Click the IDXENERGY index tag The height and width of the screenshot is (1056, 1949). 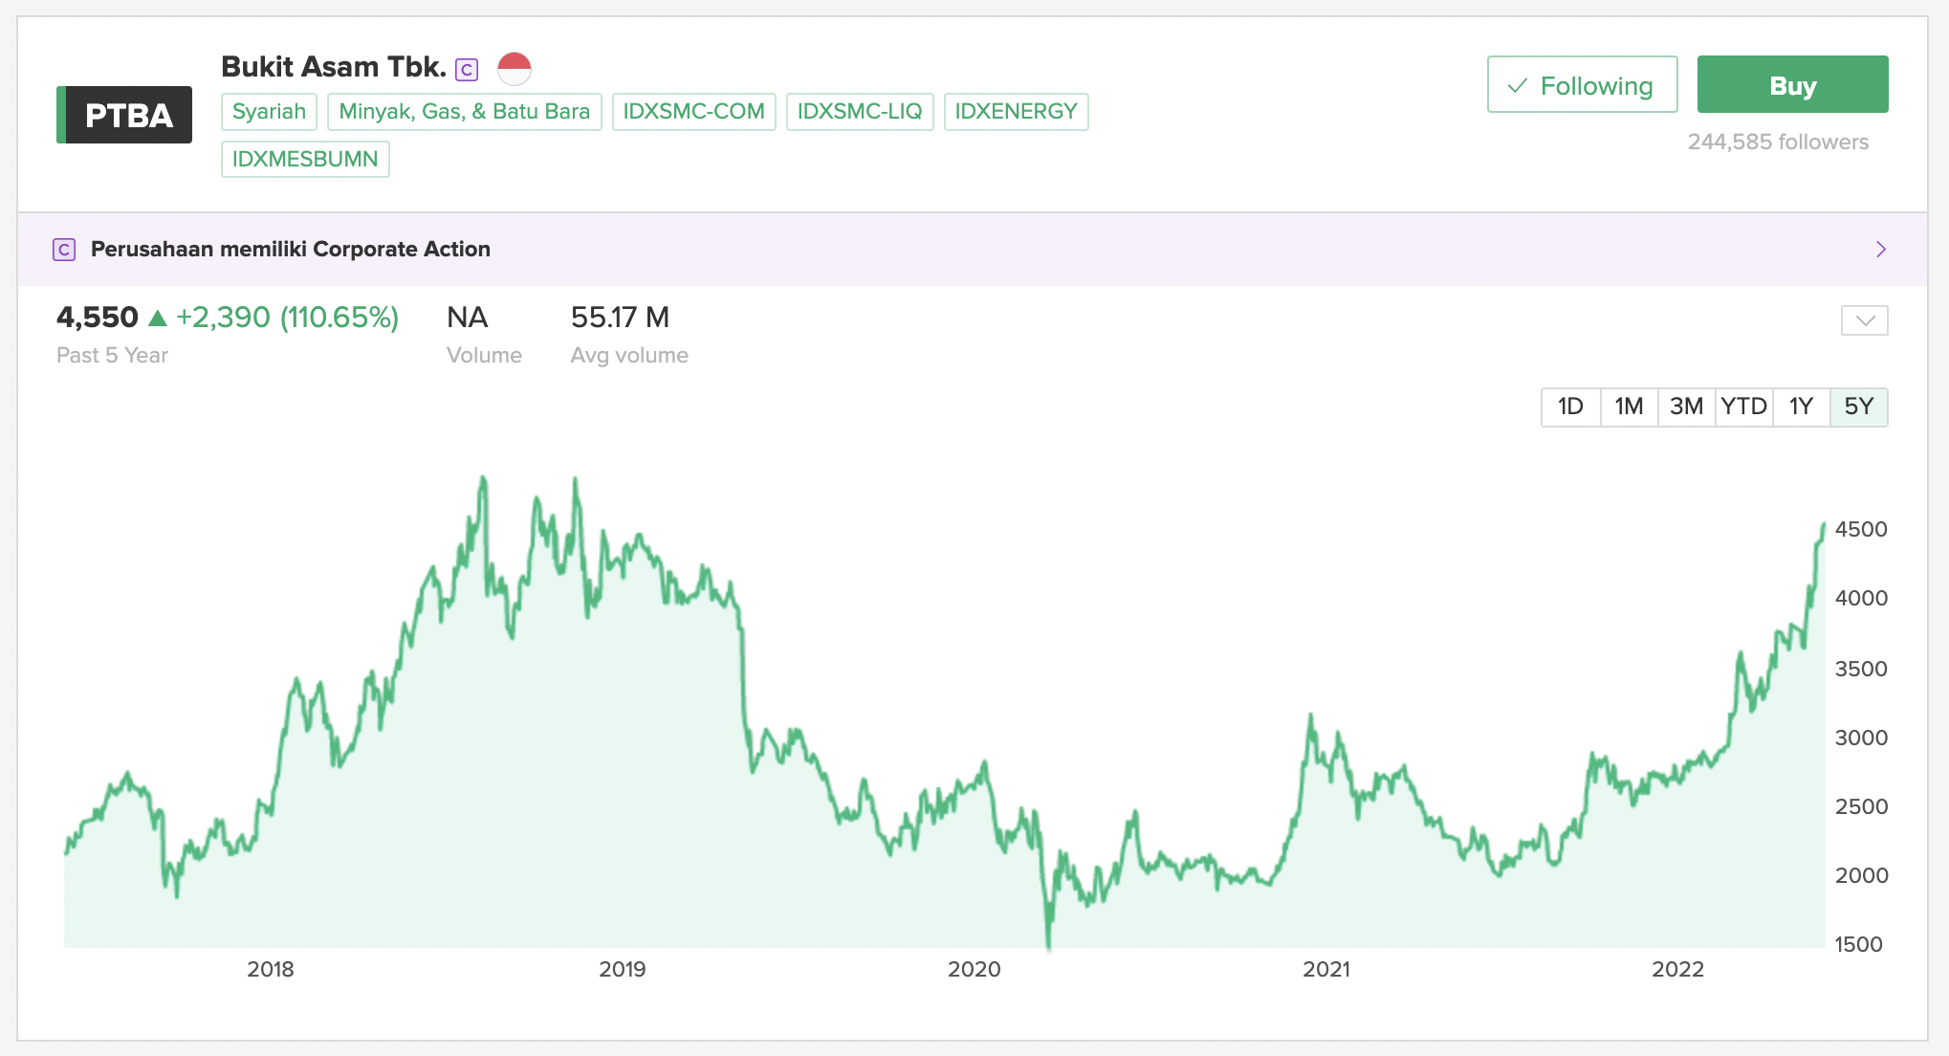(1016, 112)
